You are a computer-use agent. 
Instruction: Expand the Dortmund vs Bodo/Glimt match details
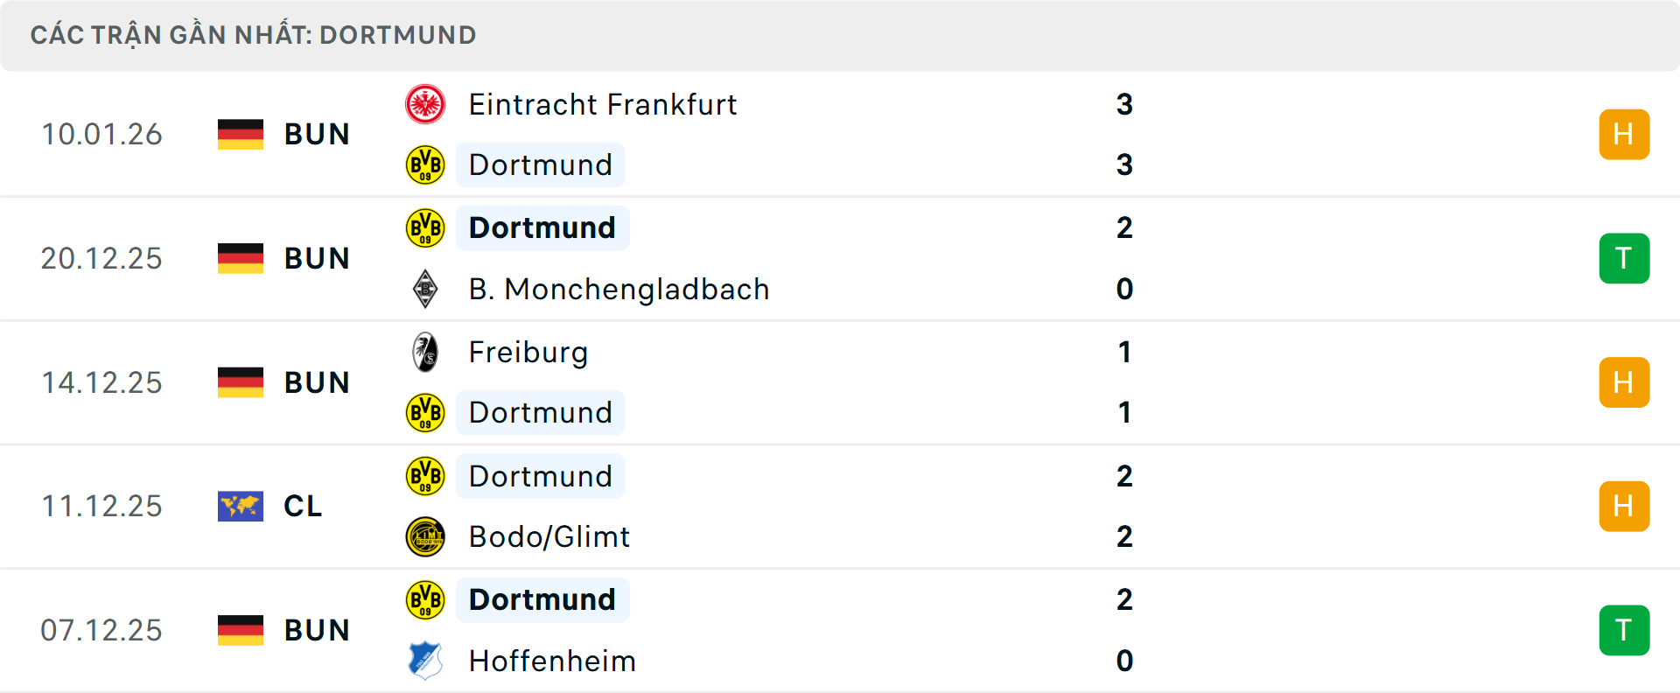pyautogui.click(x=840, y=506)
